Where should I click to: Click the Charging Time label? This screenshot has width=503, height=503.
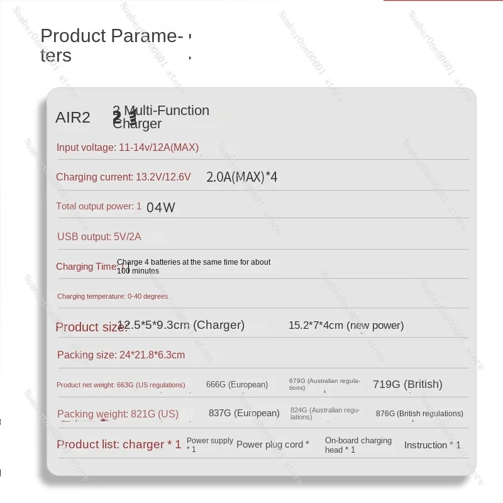[86, 267]
